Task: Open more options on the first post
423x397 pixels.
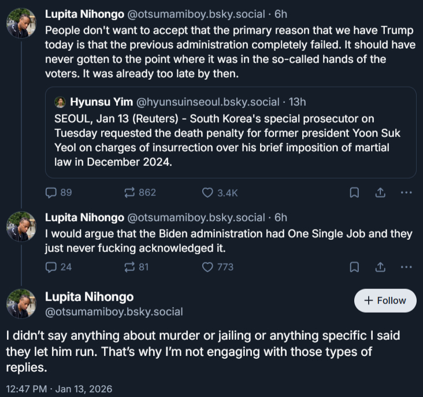Action: click(406, 192)
